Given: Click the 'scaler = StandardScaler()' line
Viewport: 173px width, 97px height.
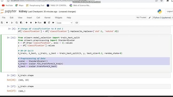Looking at the screenshot, I should (x=33, y=61).
